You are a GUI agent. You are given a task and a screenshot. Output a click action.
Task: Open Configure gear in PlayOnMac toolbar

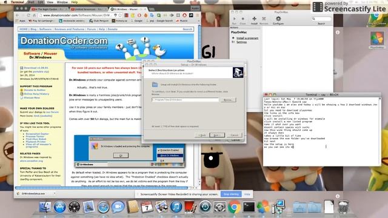pos(278,19)
